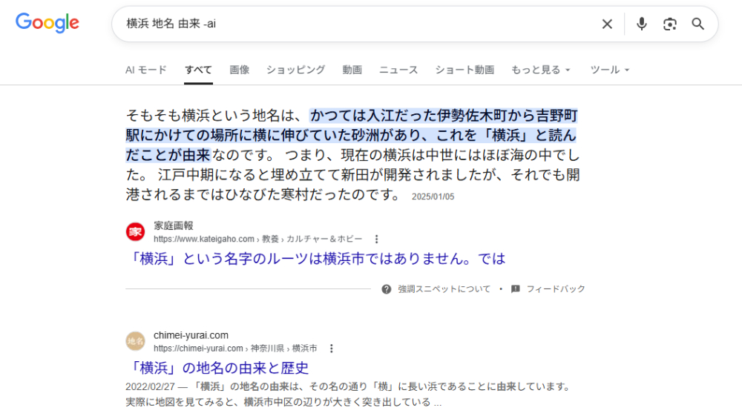Start voice search with microphone icon
The height and width of the screenshot is (419, 742).
point(641,24)
